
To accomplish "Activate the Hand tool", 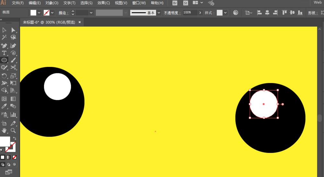I will coord(4,130).
